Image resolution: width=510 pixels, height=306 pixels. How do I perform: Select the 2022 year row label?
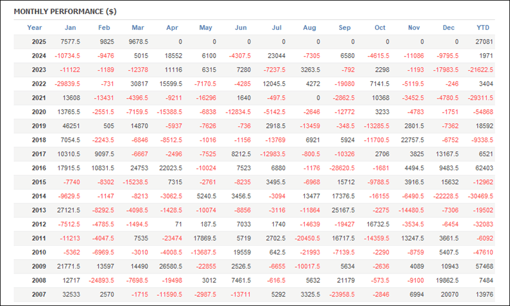[x=39, y=84]
